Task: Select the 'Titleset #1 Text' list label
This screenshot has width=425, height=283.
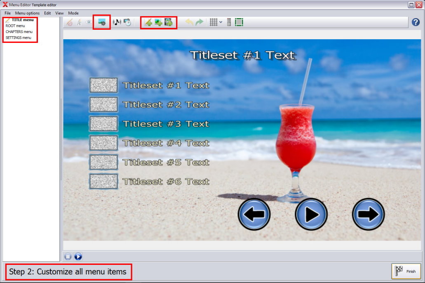Action: pos(166,85)
